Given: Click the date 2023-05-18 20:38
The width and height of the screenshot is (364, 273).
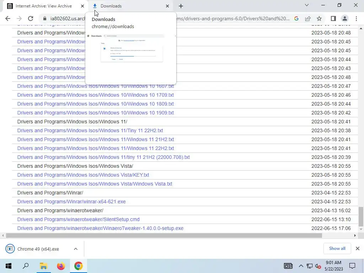Looking at the screenshot, I should tap(331, 130).
